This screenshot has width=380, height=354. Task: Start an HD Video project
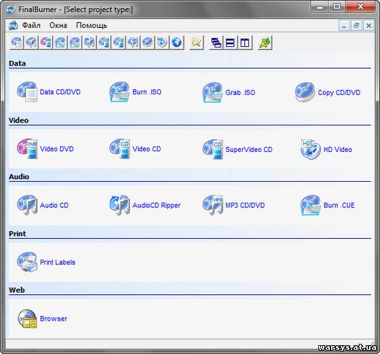coord(326,149)
